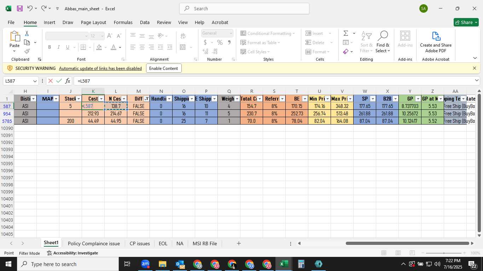Click the Accounting dollar format icon
This screenshot has width=483, height=271.
click(205, 42)
